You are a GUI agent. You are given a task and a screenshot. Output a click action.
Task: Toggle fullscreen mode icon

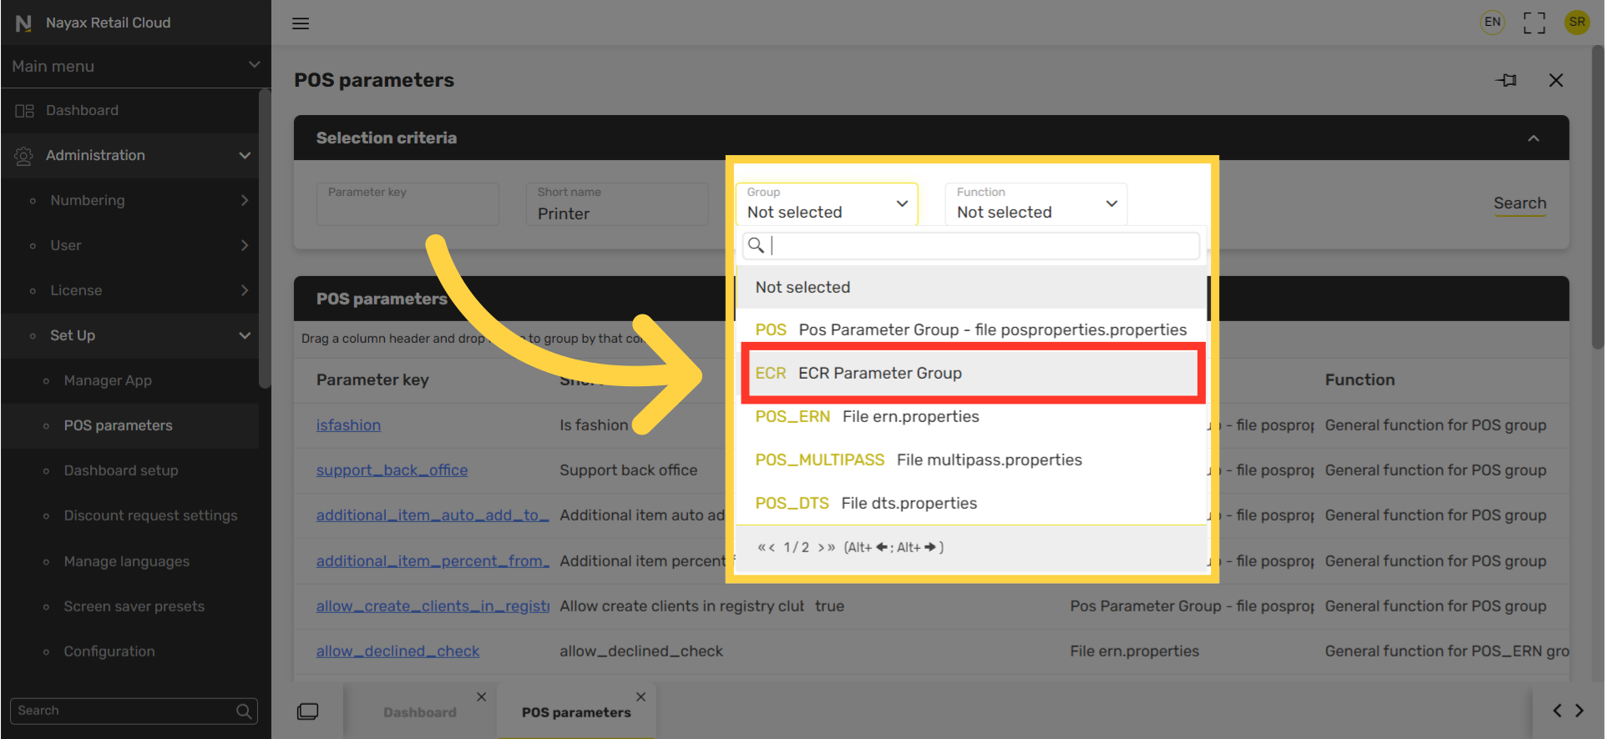[1534, 23]
